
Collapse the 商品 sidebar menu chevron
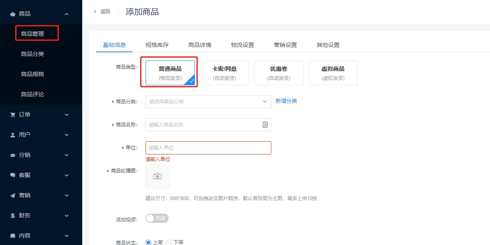point(67,14)
